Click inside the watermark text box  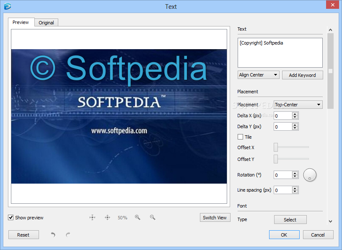(x=280, y=53)
